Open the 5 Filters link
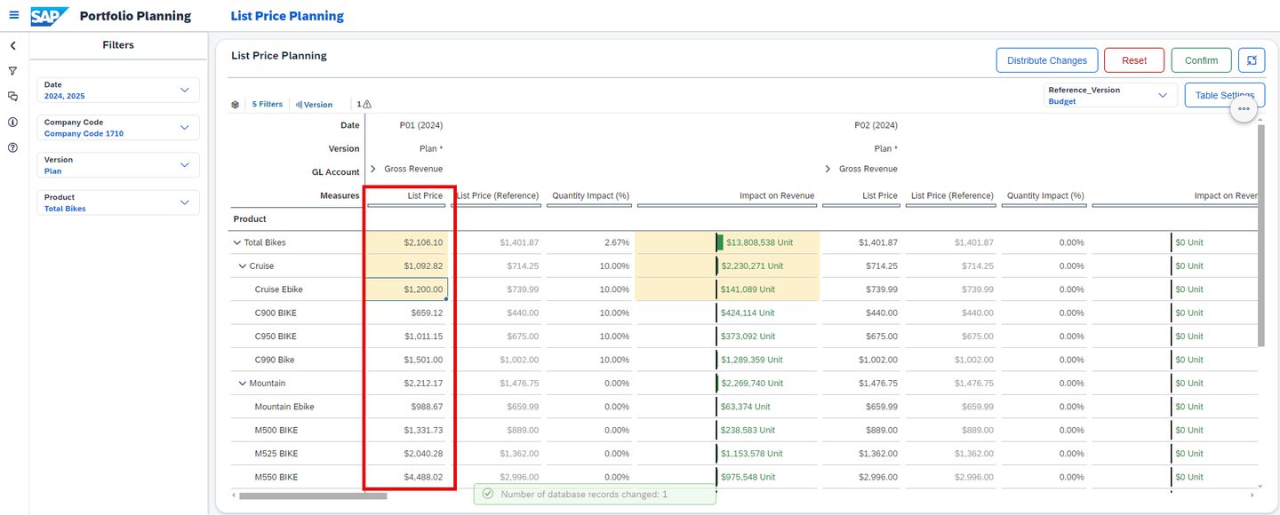Screen dimensions: 1280x515 [x=268, y=104]
